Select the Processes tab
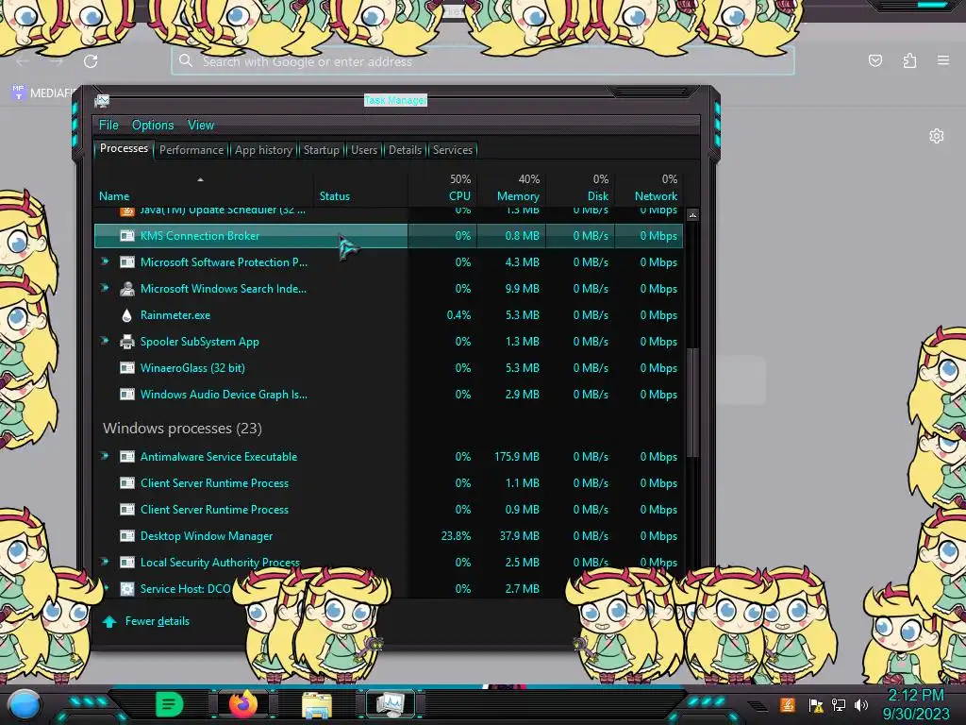 click(x=124, y=148)
